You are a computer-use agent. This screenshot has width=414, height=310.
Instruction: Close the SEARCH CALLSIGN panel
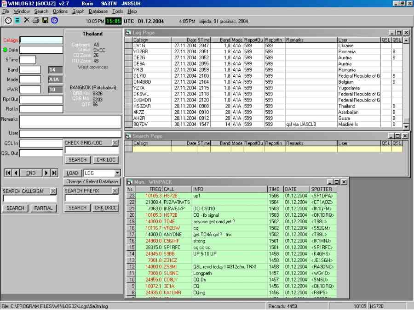coord(53,191)
